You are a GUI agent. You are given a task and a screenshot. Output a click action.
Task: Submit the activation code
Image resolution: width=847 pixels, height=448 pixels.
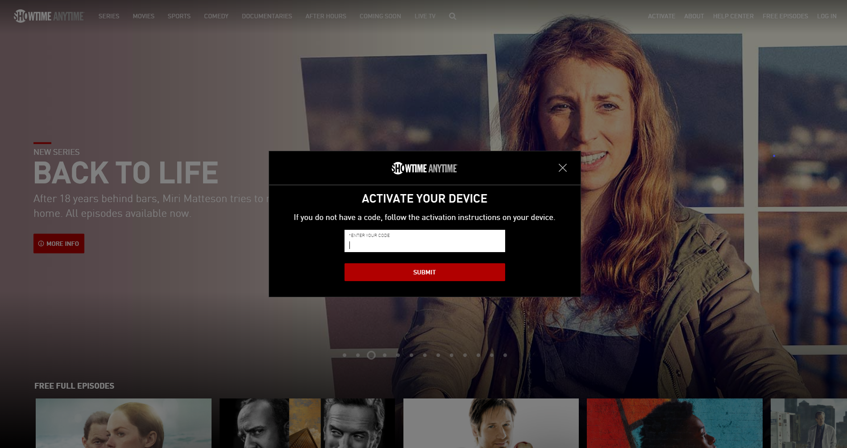[424, 272]
